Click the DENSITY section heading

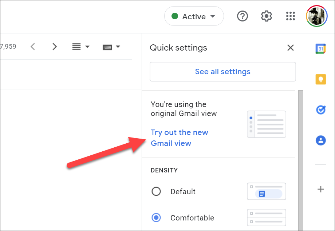click(x=164, y=170)
